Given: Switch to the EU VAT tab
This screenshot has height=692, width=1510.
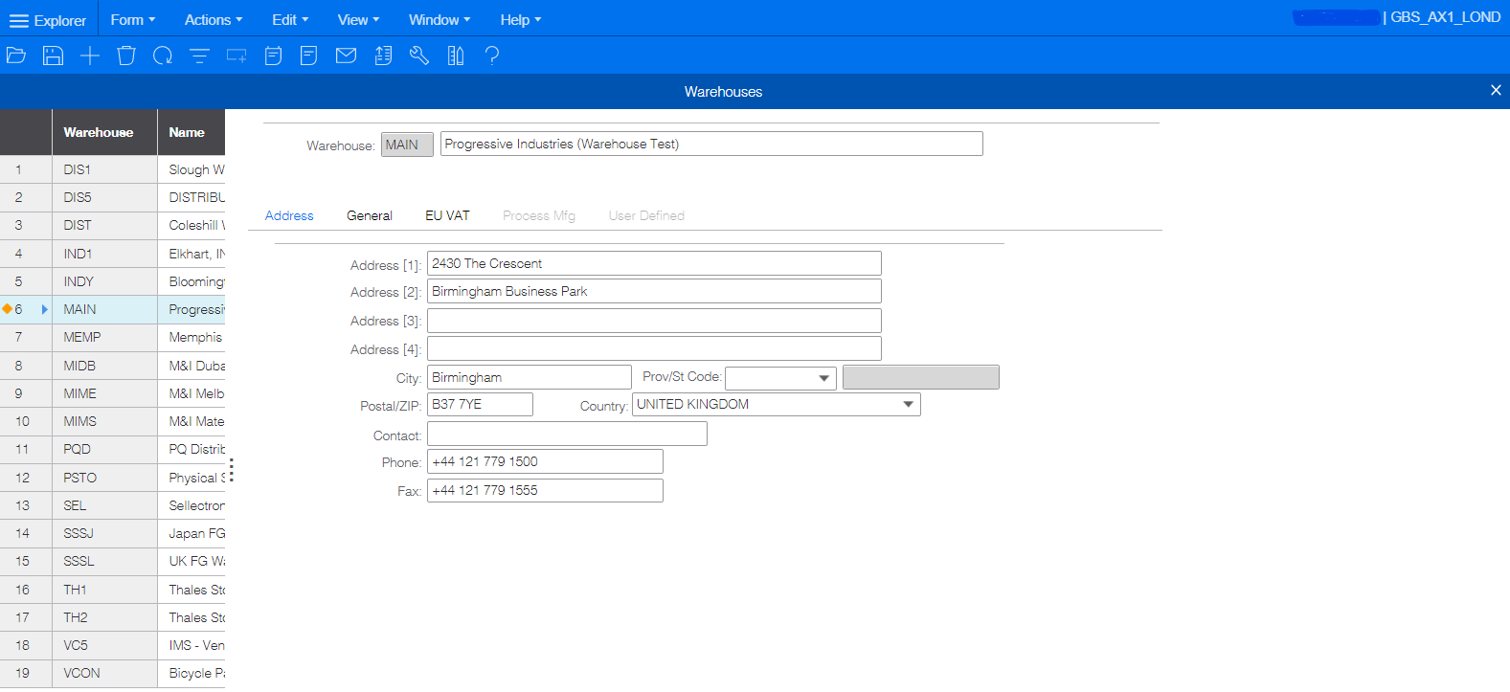Looking at the screenshot, I should pyautogui.click(x=447, y=216).
